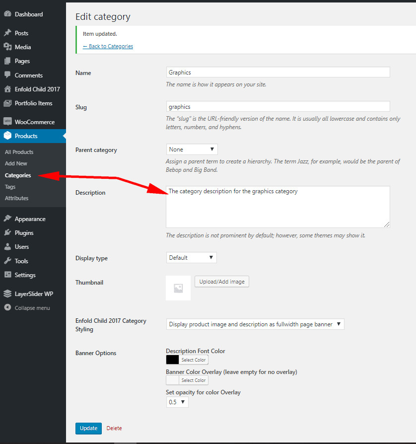This screenshot has width=416, height=444.
Task: Click the Plugins plug icon
Action: pyautogui.click(x=7, y=232)
